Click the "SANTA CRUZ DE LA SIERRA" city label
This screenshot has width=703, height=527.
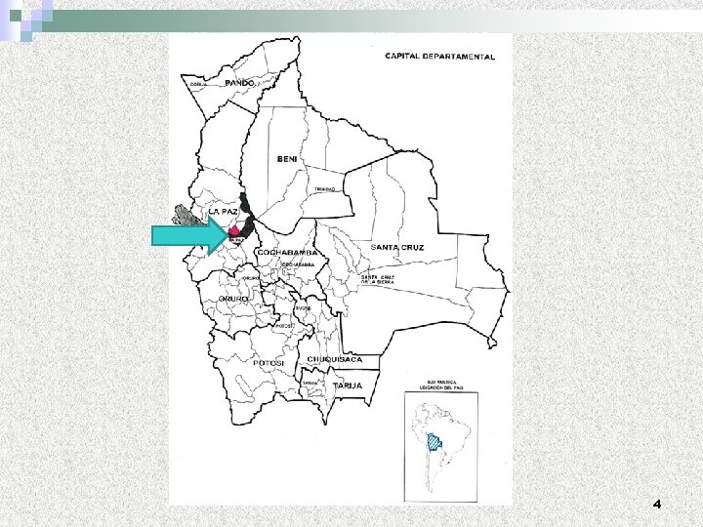click(x=378, y=280)
